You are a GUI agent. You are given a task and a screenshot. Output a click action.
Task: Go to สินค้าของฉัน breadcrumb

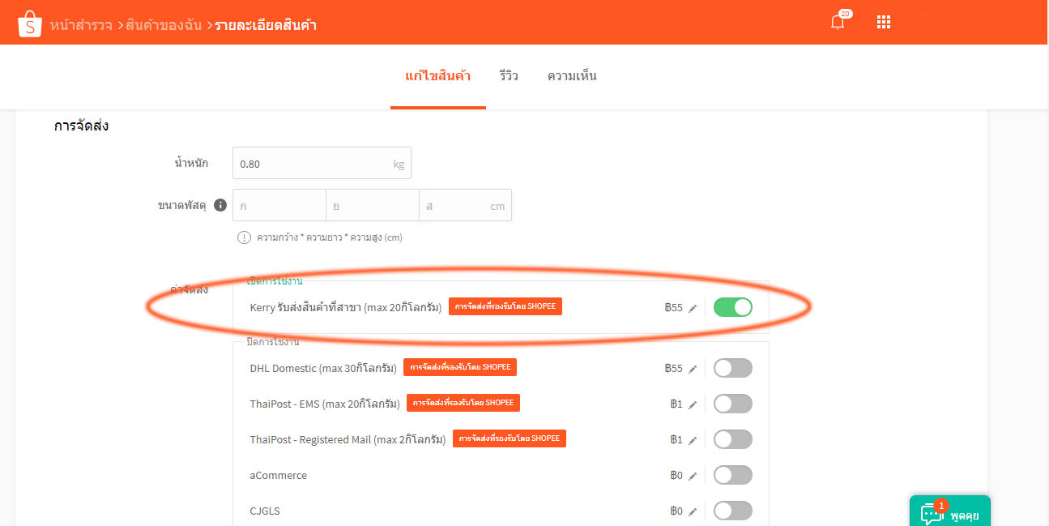tap(164, 25)
